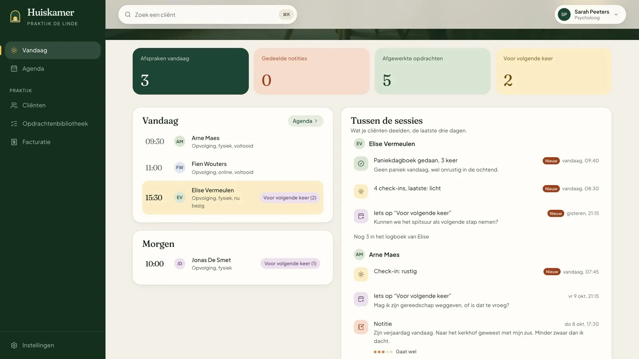Open the 11:00 Fien Wouters appointment

click(x=233, y=168)
